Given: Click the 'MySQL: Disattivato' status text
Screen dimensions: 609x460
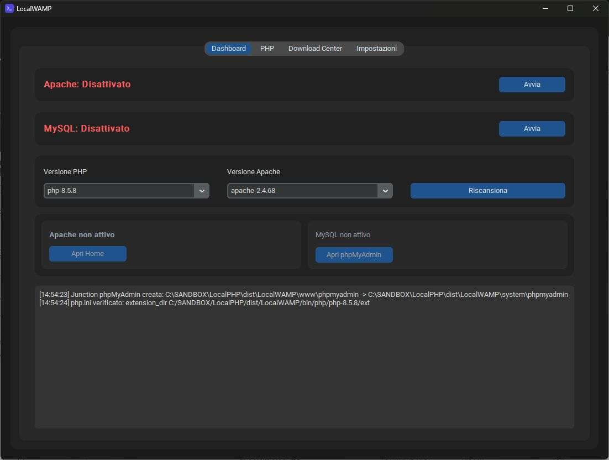Looking at the screenshot, I should tap(87, 129).
